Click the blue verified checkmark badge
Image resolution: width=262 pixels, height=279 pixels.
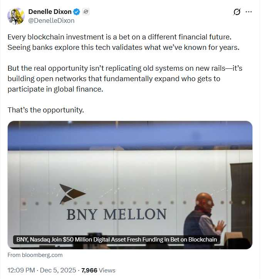coord(77,12)
